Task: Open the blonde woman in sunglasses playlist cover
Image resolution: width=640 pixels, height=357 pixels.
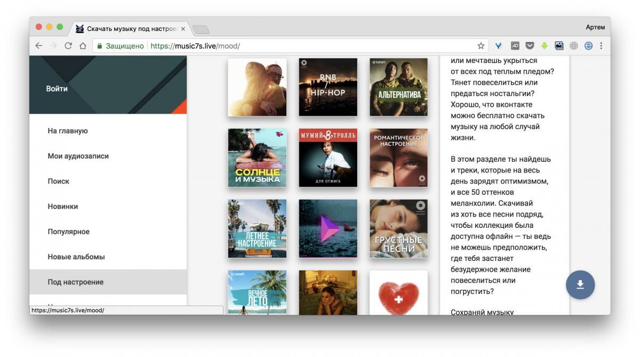Action: (x=257, y=87)
